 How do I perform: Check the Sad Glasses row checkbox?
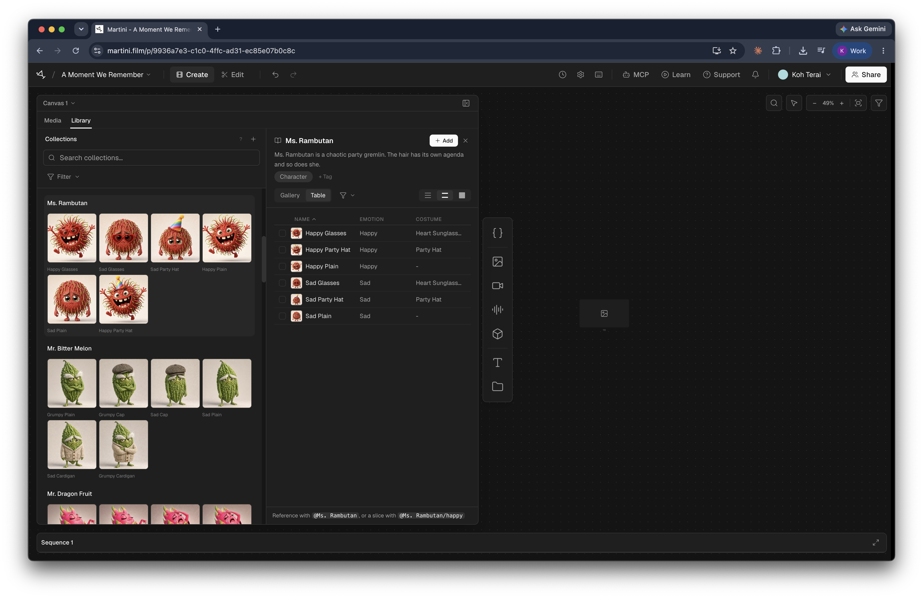click(282, 283)
